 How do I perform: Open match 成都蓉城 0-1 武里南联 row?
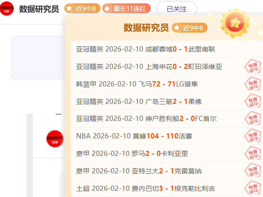coord(167,49)
